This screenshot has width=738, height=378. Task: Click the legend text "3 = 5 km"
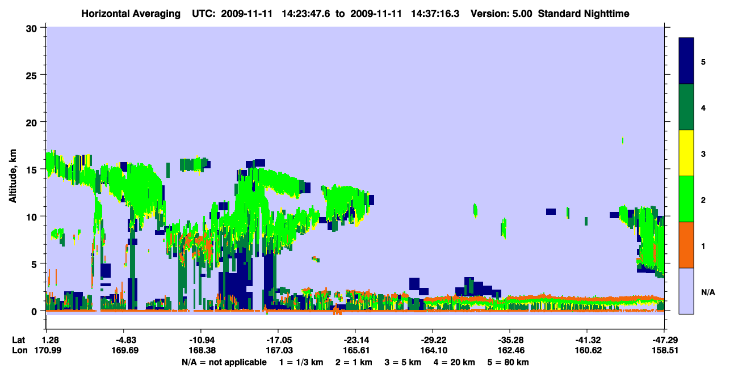click(x=402, y=362)
